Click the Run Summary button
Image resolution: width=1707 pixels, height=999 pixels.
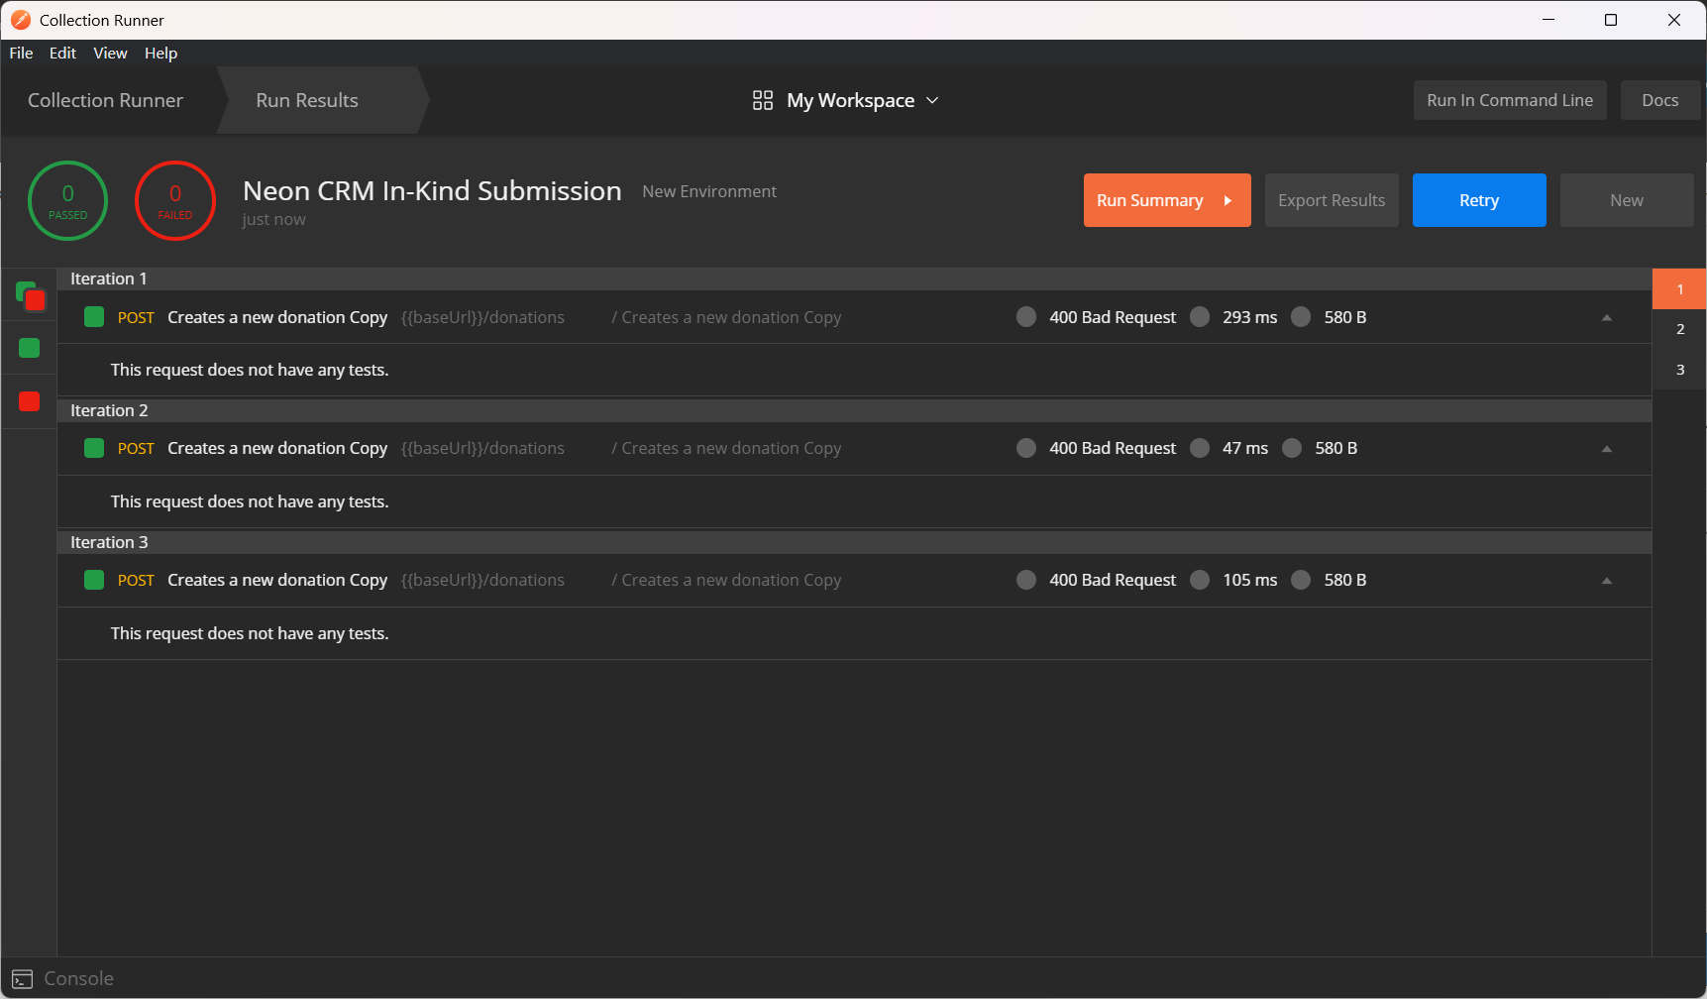coord(1167,200)
